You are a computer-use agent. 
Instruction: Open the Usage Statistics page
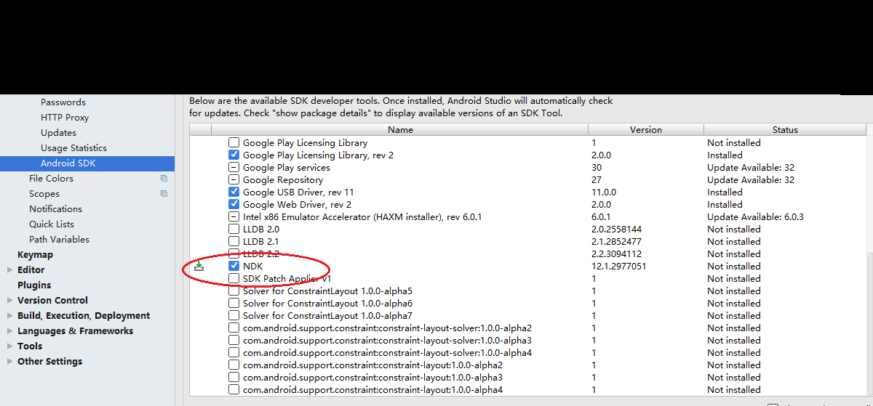pos(73,148)
